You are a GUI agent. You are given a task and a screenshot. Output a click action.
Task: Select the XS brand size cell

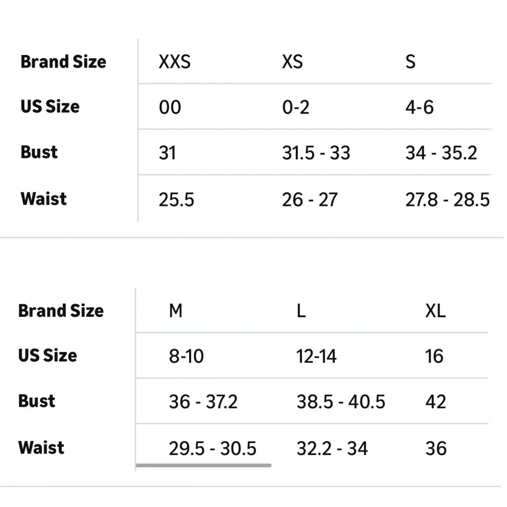coord(293,62)
